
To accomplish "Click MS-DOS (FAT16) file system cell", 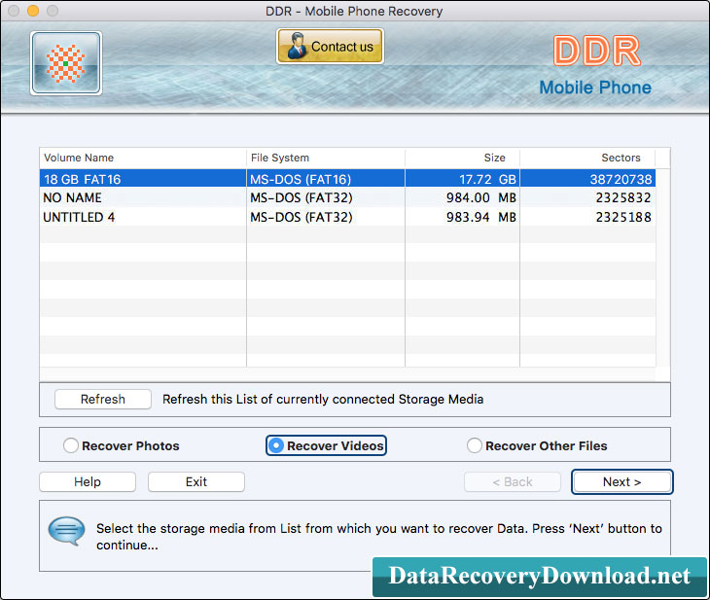I will [x=326, y=179].
